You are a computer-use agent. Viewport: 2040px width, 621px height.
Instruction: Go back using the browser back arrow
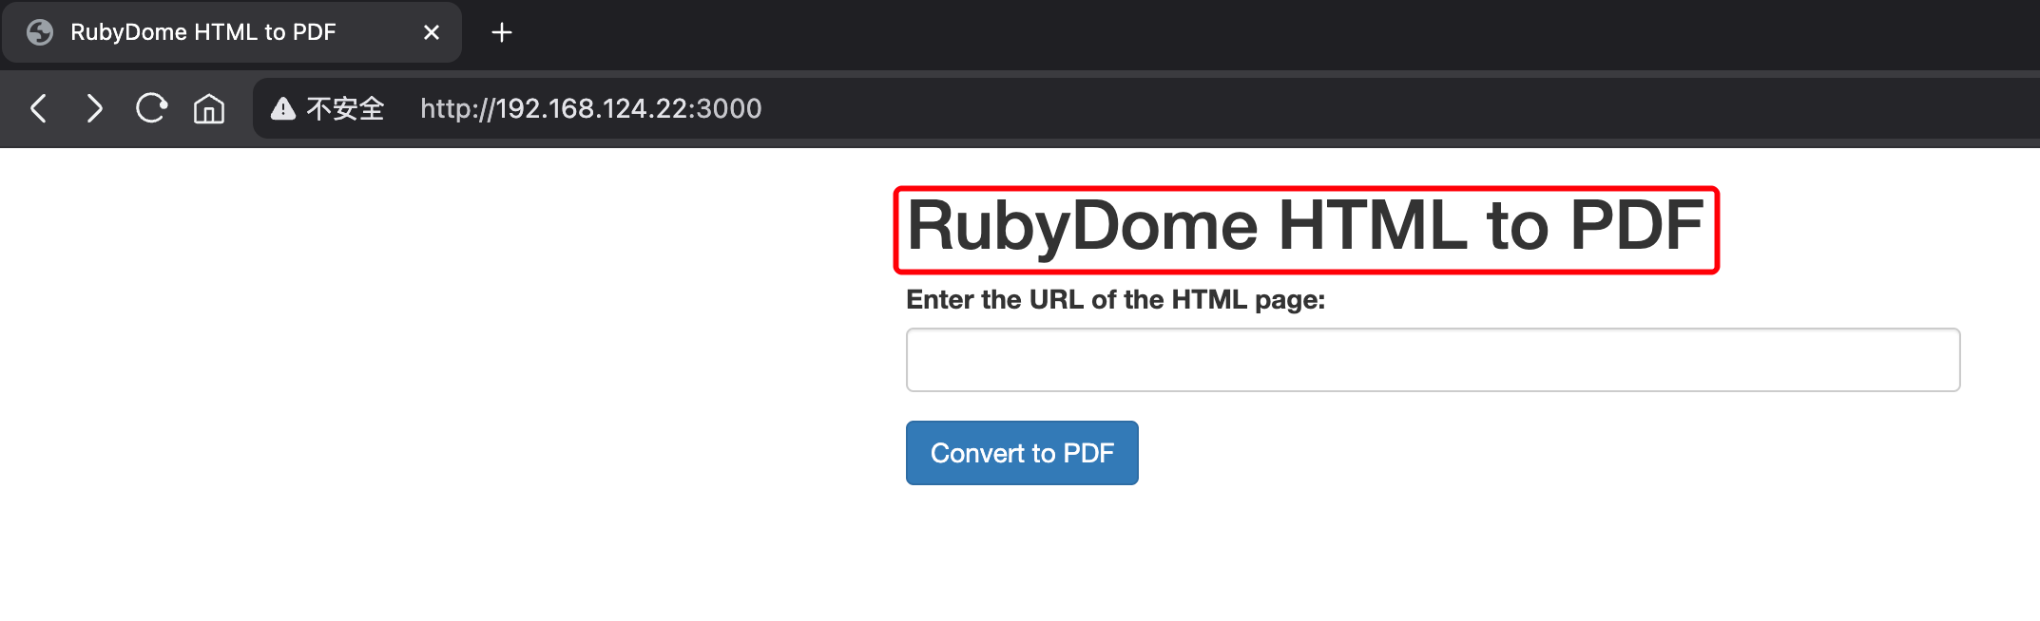coord(38,108)
